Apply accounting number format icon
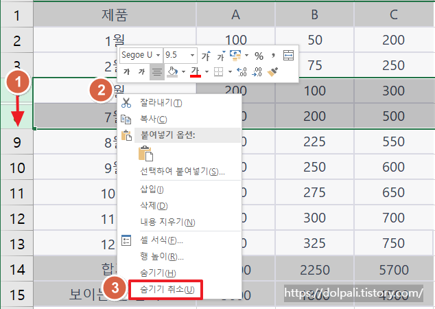 (235, 55)
